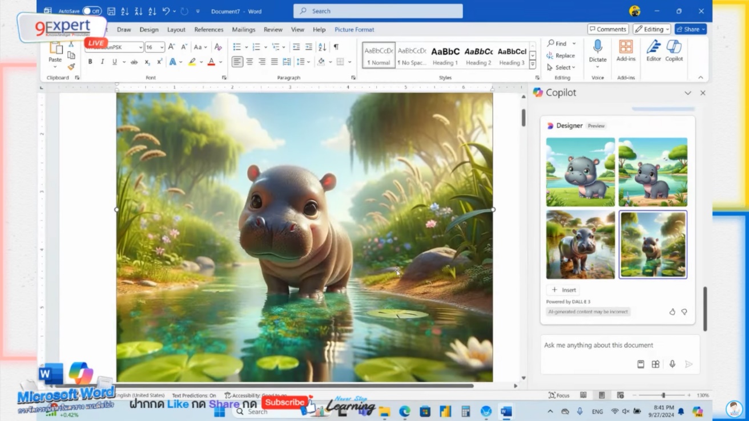This screenshot has height=421, width=749.
Task: Click the Sort icon in Paragraph group
Action: click(x=321, y=47)
